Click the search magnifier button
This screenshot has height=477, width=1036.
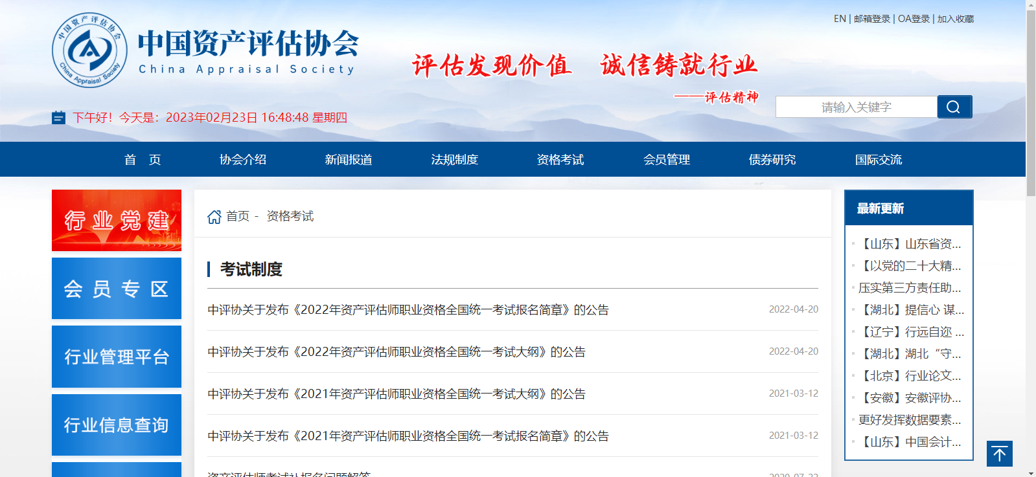[x=954, y=107]
